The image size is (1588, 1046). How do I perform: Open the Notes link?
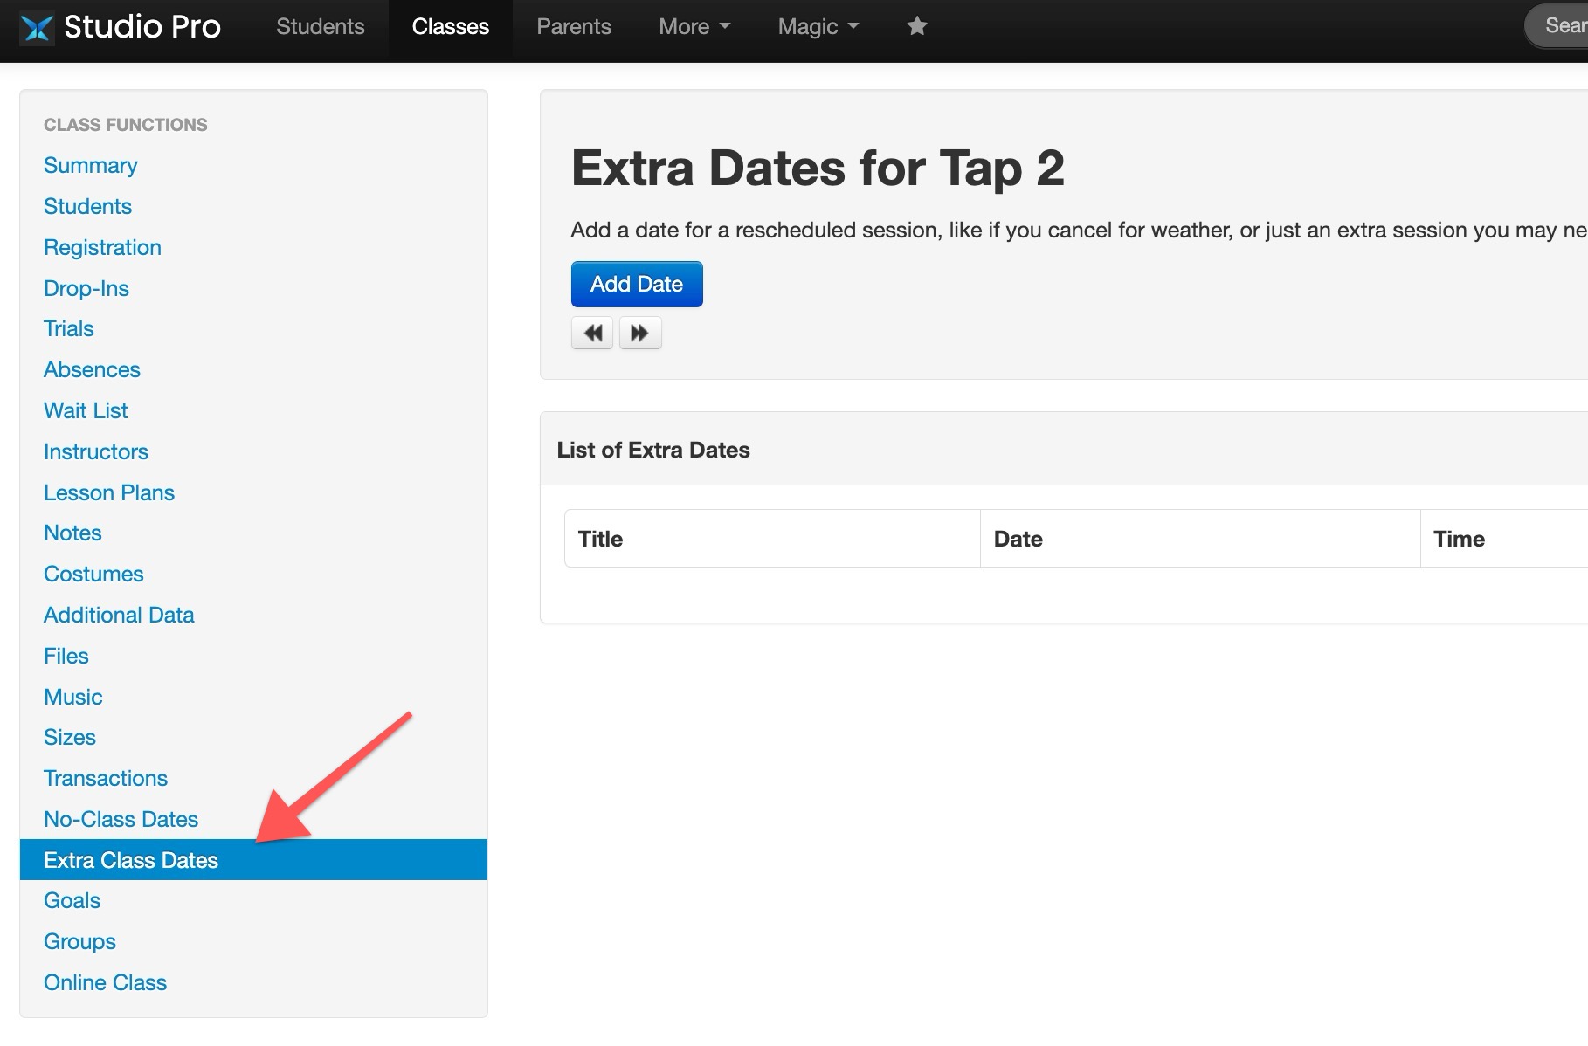(72, 533)
